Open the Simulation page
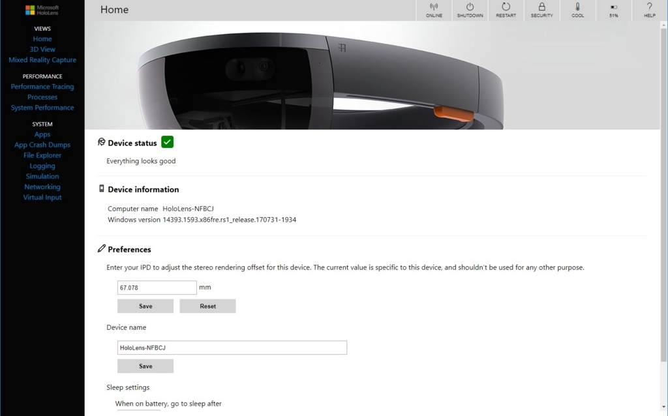Screen dimensions: 668x416 [x=42, y=176]
